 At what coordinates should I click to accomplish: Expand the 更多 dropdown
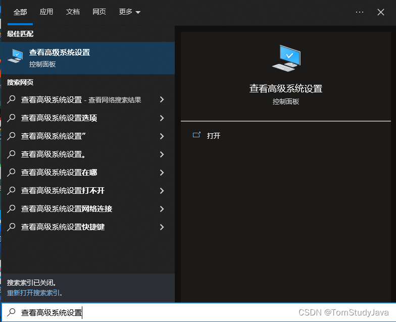click(x=129, y=12)
